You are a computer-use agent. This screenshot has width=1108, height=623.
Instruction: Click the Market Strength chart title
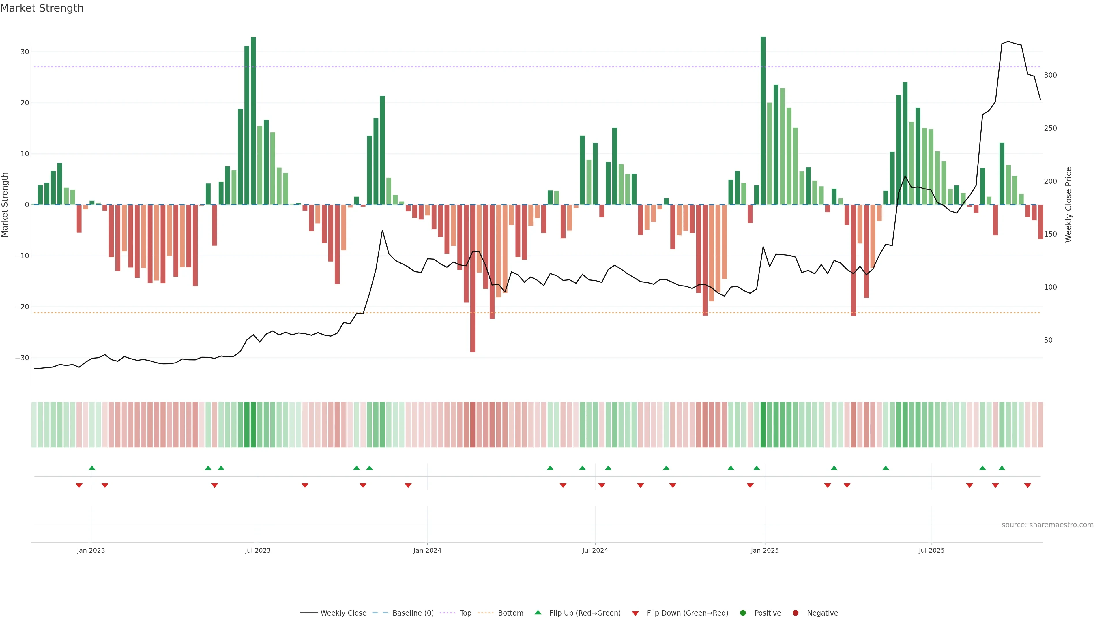pyautogui.click(x=42, y=8)
